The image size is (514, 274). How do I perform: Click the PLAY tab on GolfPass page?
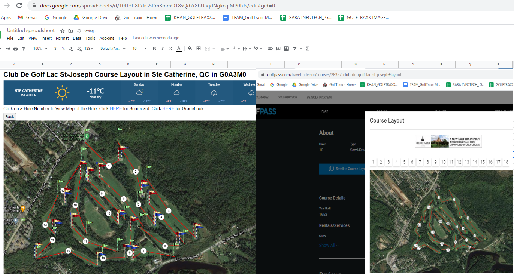[x=324, y=111]
